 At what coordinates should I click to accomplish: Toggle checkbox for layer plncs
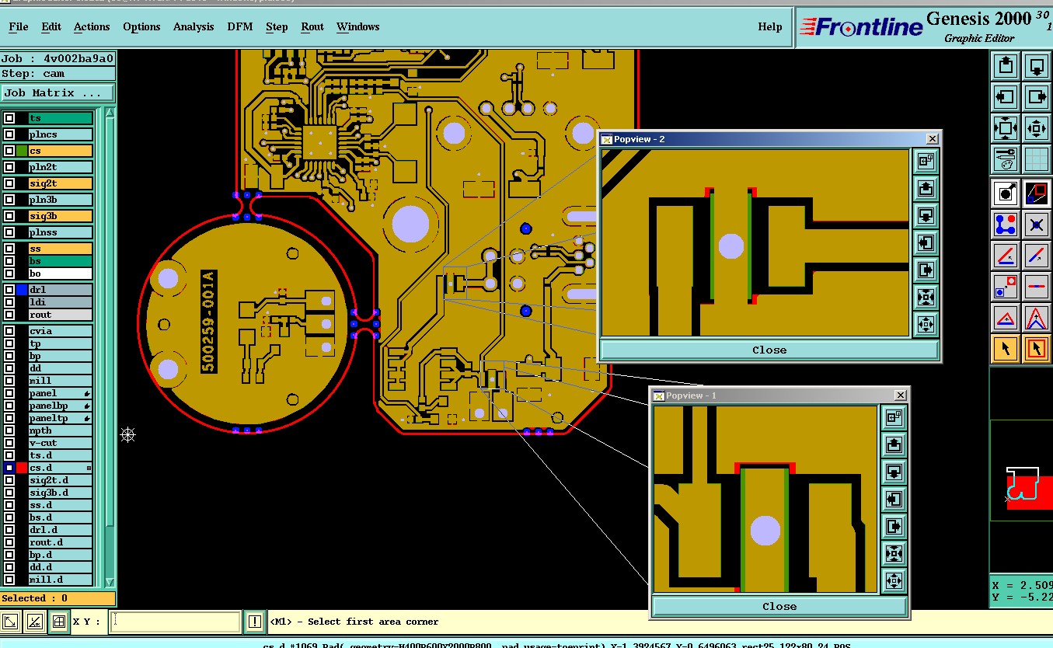pos(9,134)
